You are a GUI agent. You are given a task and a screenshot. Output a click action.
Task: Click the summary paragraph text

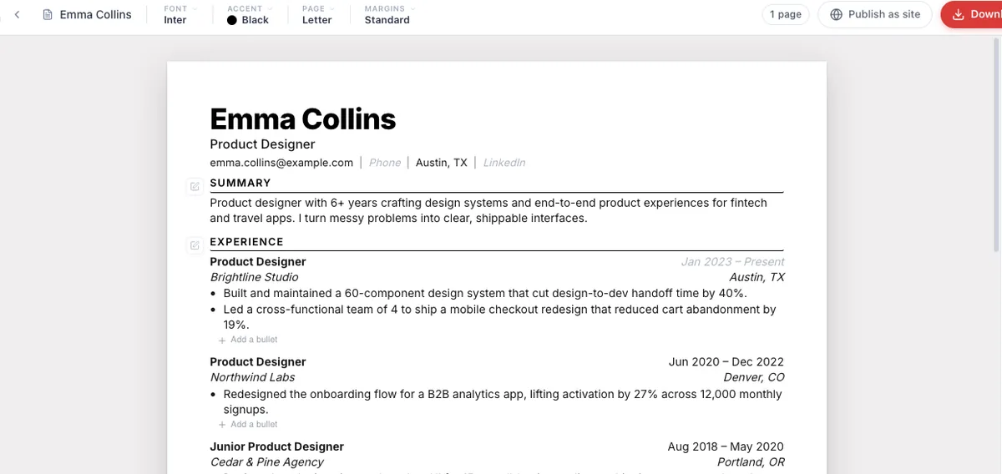[x=488, y=210]
